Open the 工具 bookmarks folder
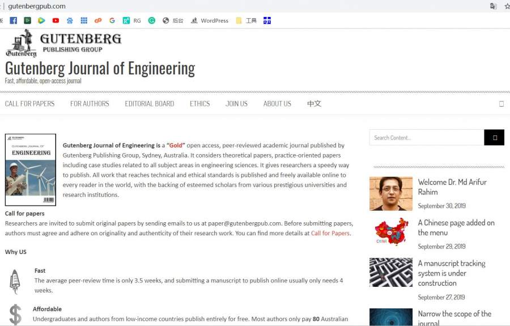The width and height of the screenshot is (510, 326). click(x=246, y=20)
